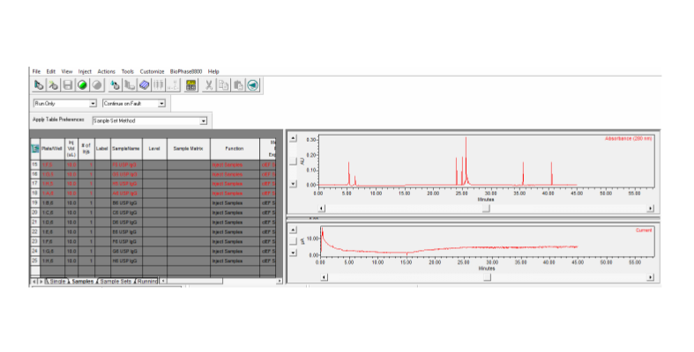Image resolution: width=694 pixels, height=352 pixels.
Task: Click the blue stacked plates toolbar icon
Action: pos(144,85)
